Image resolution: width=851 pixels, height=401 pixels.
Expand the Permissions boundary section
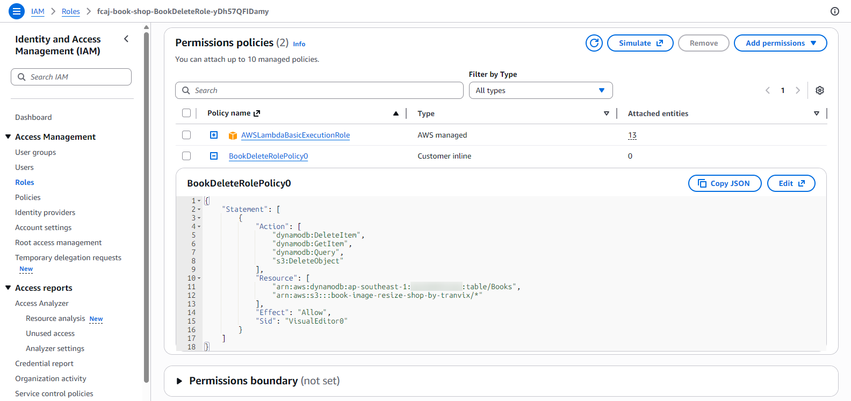[x=179, y=381]
